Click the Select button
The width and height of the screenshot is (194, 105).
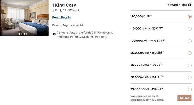tap(184, 98)
